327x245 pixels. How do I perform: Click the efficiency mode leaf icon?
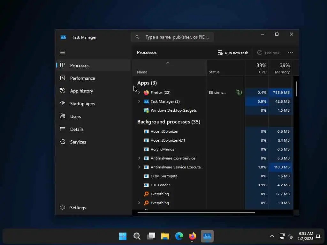[239, 92]
